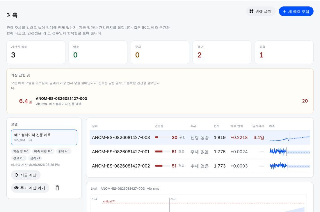Screen dimensions: 320x212
Task: Delete the model with the trash icon
Action: pyautogui.click(x=57, y=188)
